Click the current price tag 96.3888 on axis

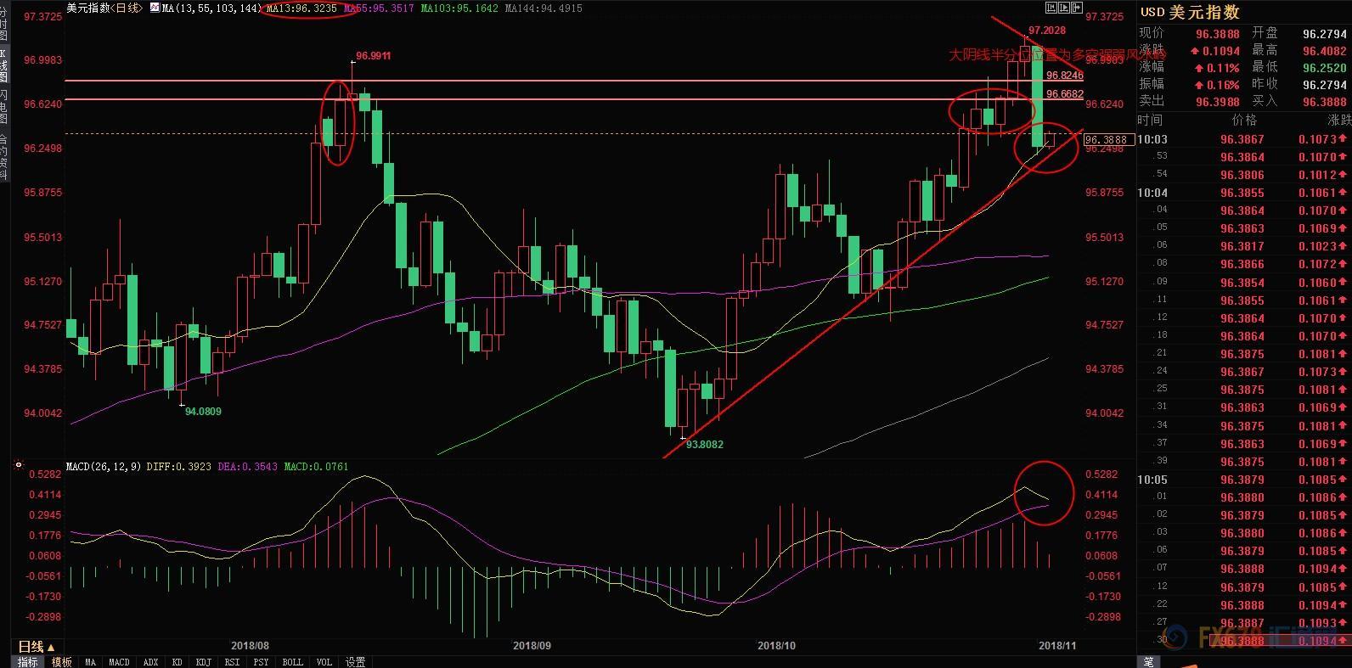point(1108,139)
